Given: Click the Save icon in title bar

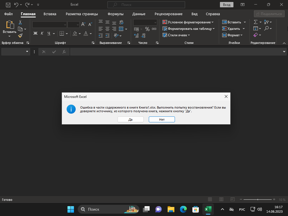Looking at the screenshot, I should point(8,5).
